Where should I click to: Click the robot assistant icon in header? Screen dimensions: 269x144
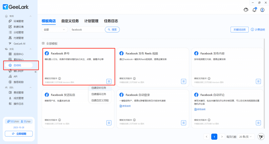[246, 10]
